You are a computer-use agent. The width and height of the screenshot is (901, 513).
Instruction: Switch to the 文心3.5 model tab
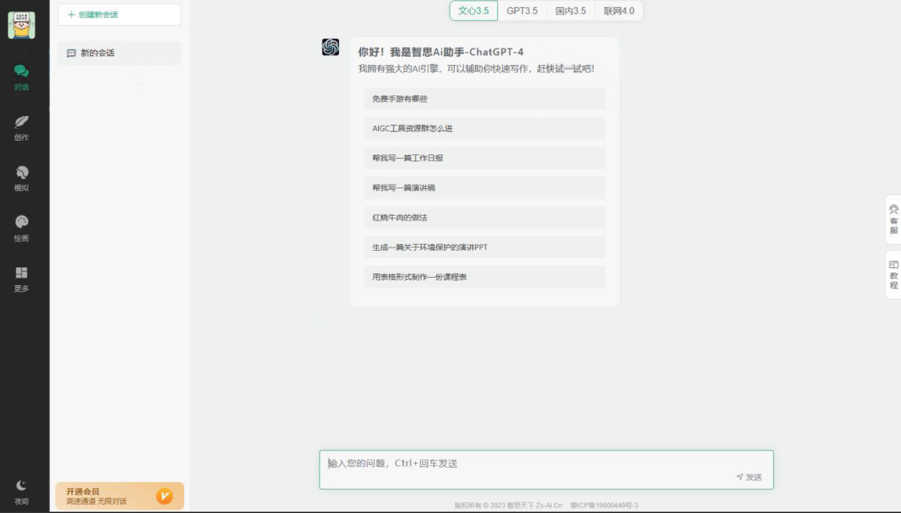tap(474, 11)
